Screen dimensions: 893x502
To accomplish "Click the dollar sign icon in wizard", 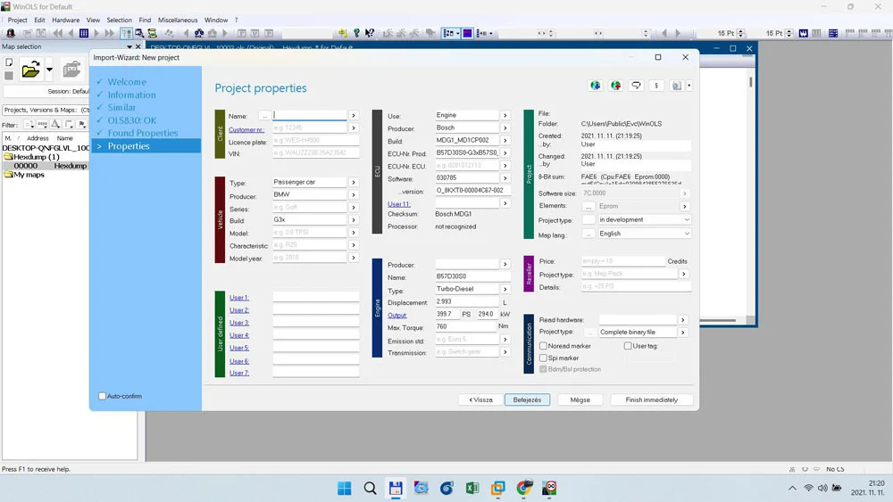I will (656, 86).
